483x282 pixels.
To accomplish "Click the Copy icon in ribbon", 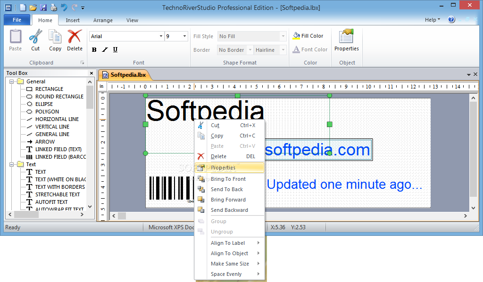I will 55,37.
